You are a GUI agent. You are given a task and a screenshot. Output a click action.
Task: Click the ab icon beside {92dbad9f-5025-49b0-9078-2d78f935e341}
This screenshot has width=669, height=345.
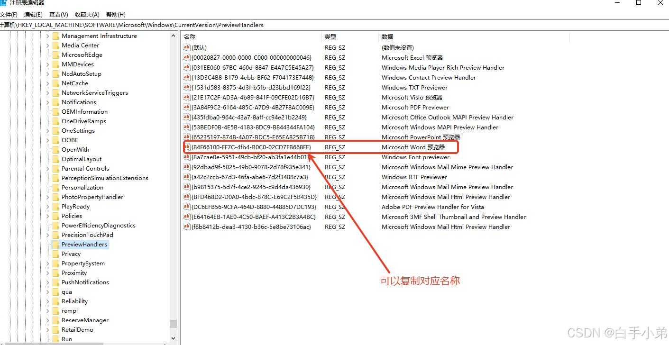coord(187,167)
